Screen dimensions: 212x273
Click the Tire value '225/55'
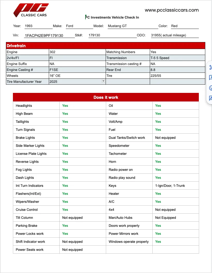click(x=156, y=76)
